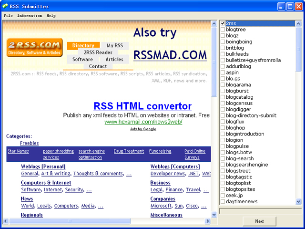Viewport: 305px width, 229px height.
Task: Open the RSSMAD.COM link
Action: 170,55
